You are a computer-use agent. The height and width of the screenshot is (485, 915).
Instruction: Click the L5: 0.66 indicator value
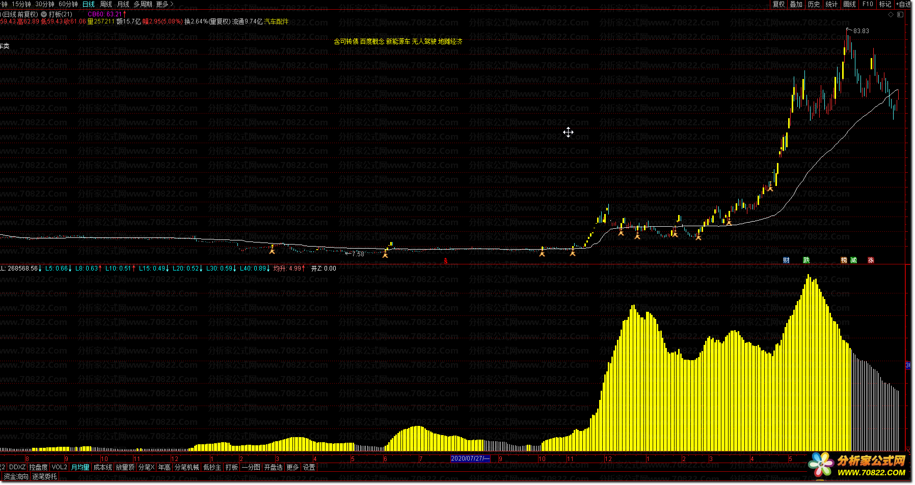[59, 268]
